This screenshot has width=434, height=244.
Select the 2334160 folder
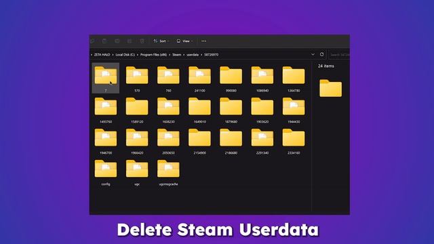pyautogui.click(x=294, y=141)
